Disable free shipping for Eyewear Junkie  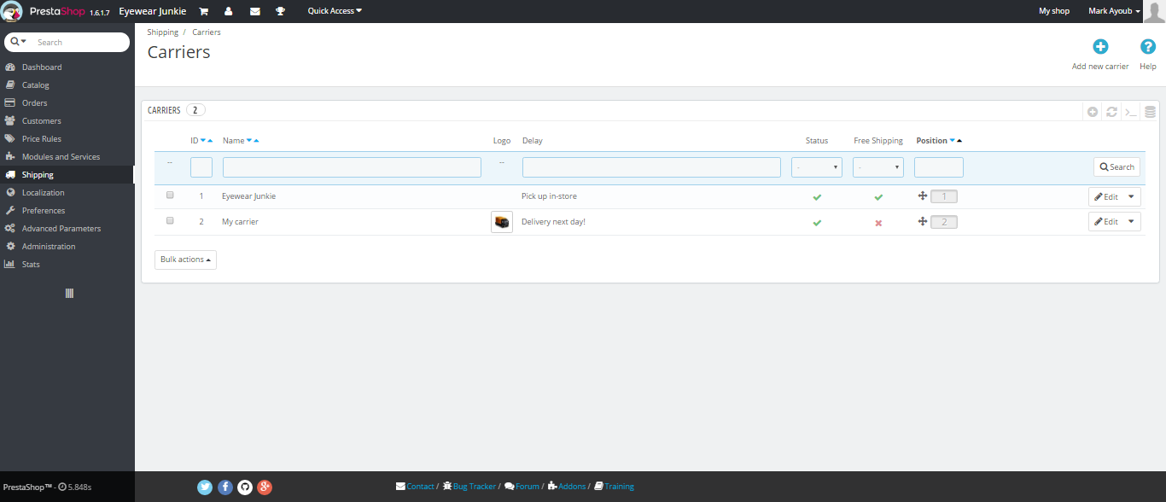[x=878, y=197]
